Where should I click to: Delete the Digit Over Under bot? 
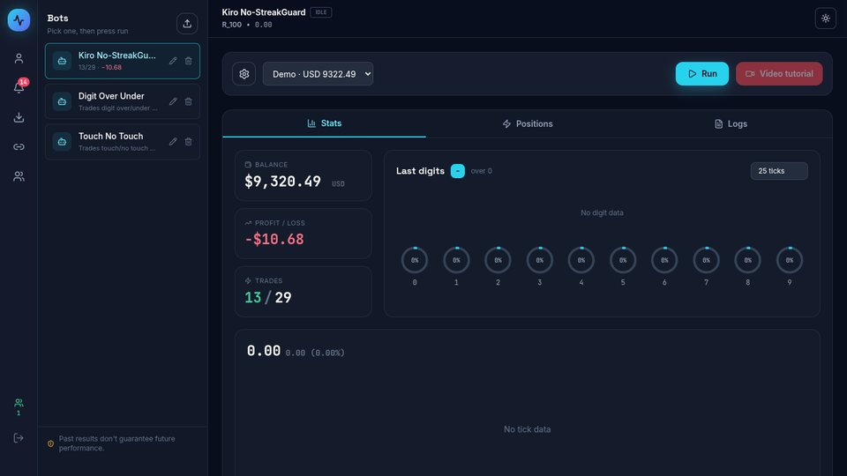(189, 101)
